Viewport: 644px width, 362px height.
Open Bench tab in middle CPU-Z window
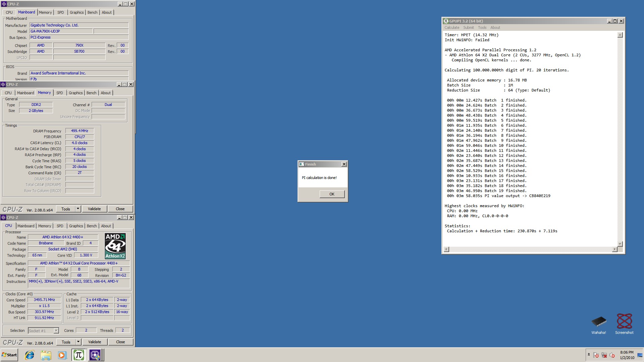[x=92, y=93]
